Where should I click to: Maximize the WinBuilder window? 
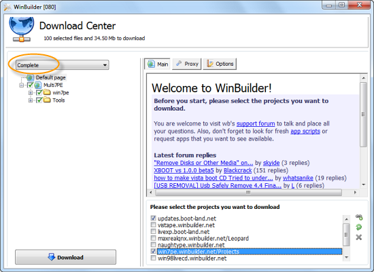click(341, 5)
